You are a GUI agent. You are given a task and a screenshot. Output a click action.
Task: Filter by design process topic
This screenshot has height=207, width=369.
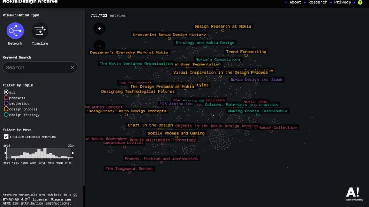6,109
